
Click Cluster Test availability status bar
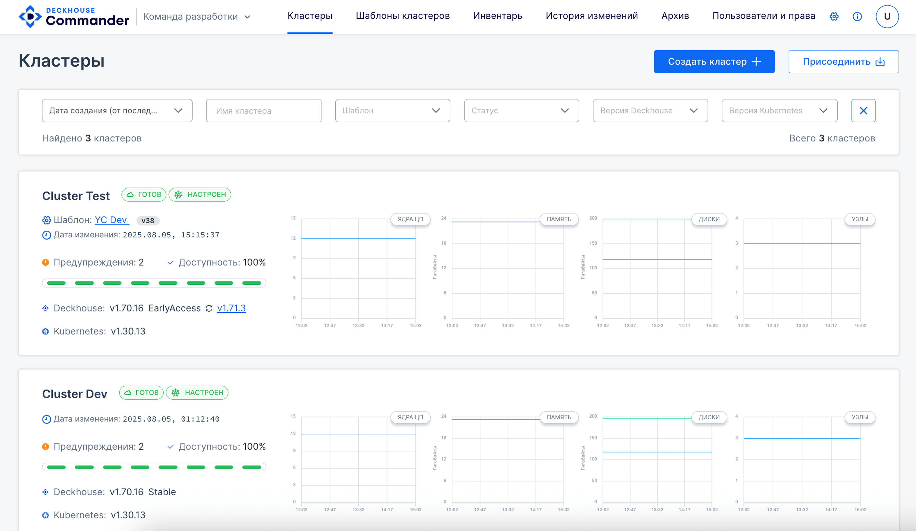[x=154, y=283]
